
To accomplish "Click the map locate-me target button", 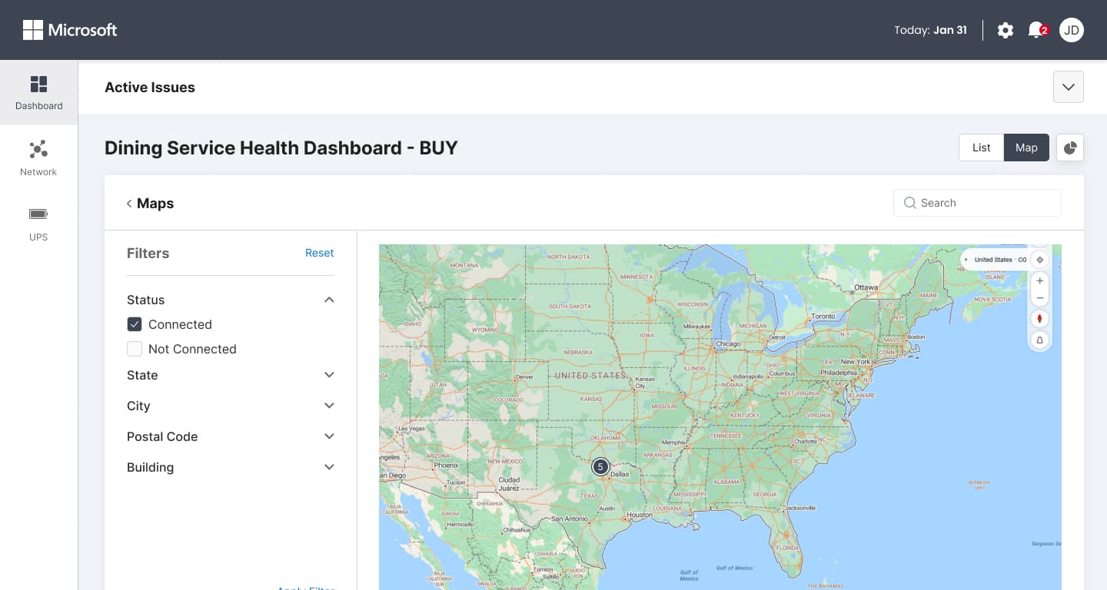I will [x=1040, y=260].
